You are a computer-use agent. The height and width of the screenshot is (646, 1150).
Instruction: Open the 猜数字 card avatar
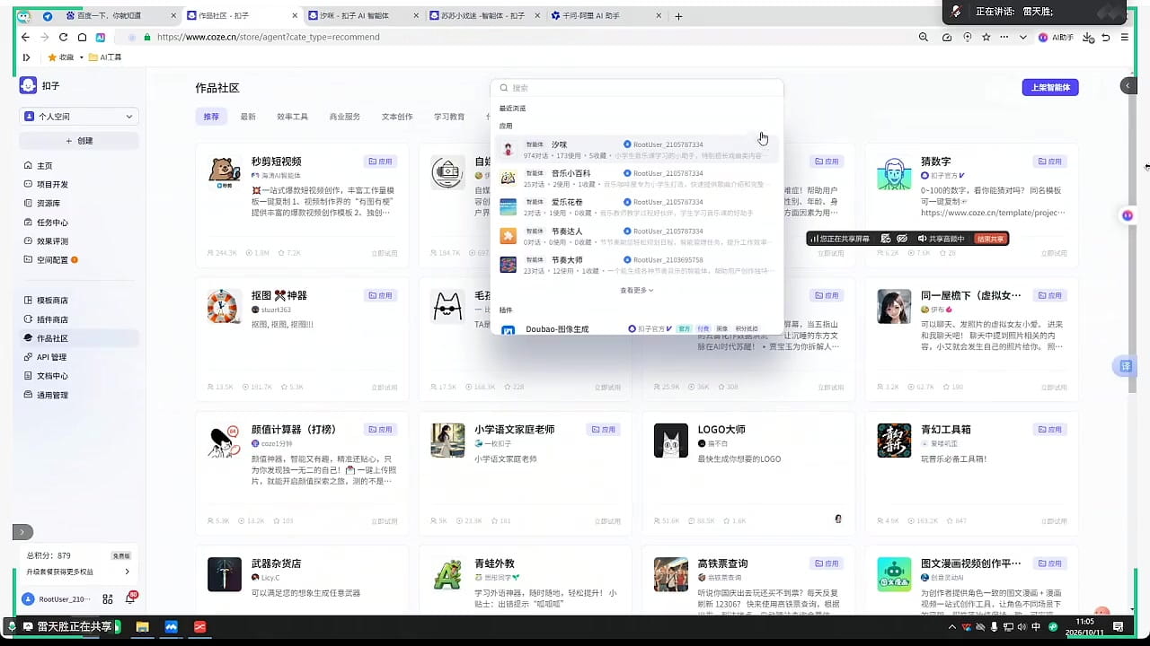tap(894, 173)
